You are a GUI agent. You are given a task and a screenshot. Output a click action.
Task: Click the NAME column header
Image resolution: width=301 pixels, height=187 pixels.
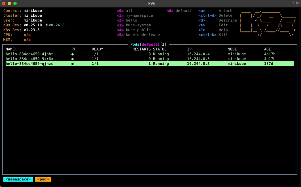(11, 49)
